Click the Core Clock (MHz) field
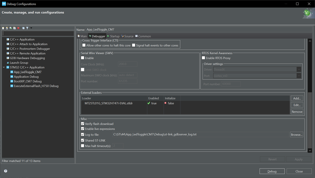This screenshot has height=178, width=315. pos(128,64)
